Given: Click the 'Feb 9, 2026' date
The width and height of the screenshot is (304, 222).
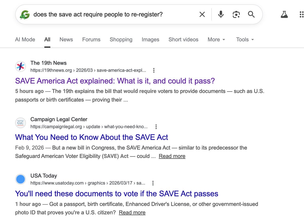Looking at the screenshot, I should coord(29,148).
